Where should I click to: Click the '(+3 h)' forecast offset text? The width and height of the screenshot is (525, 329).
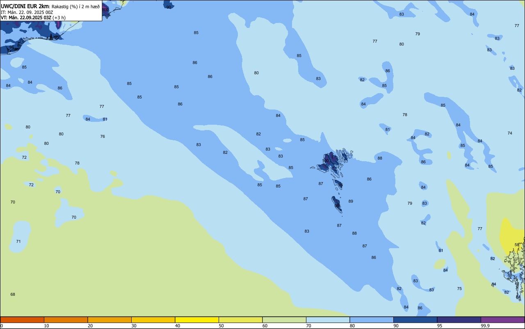click(59, 18)
